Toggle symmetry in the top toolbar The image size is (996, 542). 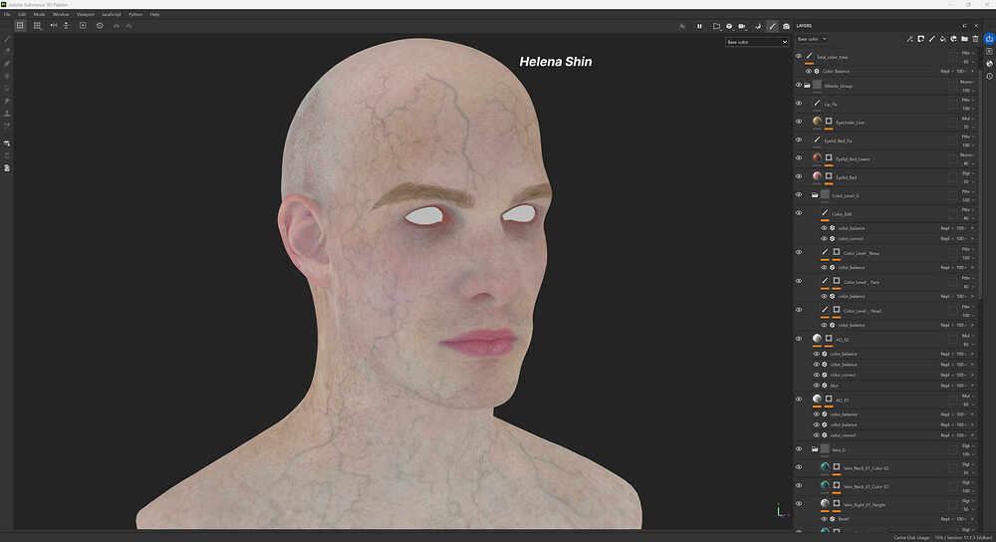point(53,26)
